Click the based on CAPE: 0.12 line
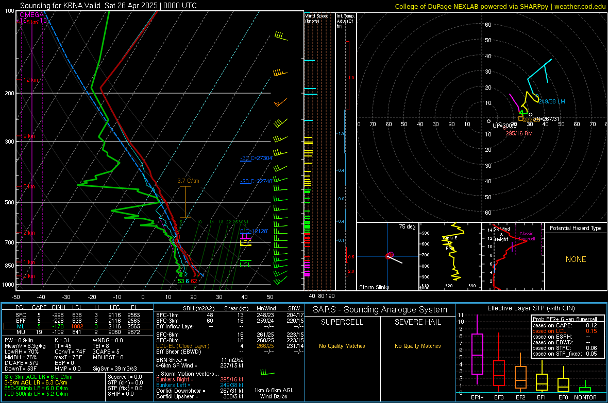This screenshot has width=608, height=403. click(x=565, y=325)
